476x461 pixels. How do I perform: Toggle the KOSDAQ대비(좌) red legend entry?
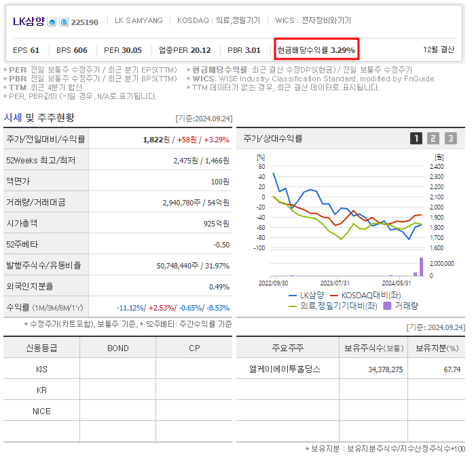tap(365, 295)
